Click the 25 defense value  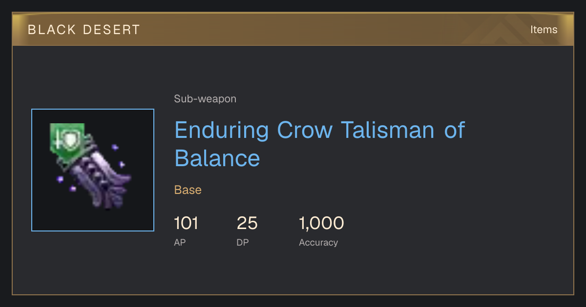247,223
